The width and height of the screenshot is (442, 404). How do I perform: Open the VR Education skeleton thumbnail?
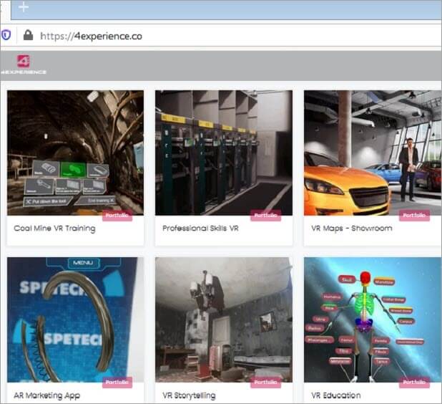coord(373,319)
